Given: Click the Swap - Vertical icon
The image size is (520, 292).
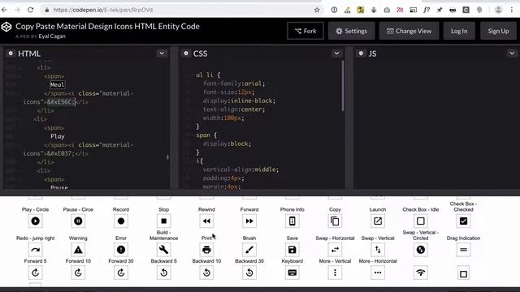Looking at the screenshot, I should [x=378, y=250].
